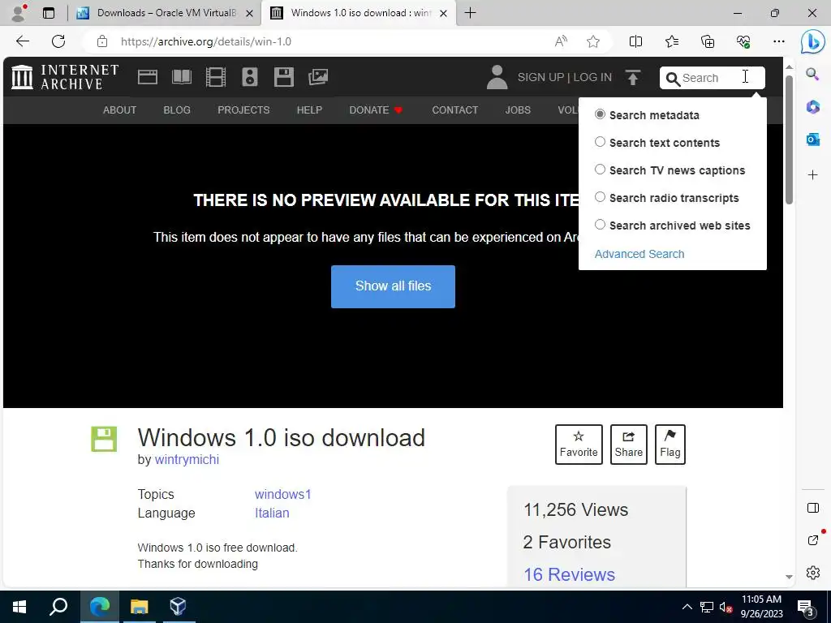Select Search TV news captions option
Image resolution: width=831 pixels, height=623 pixels.
(600, 170)
